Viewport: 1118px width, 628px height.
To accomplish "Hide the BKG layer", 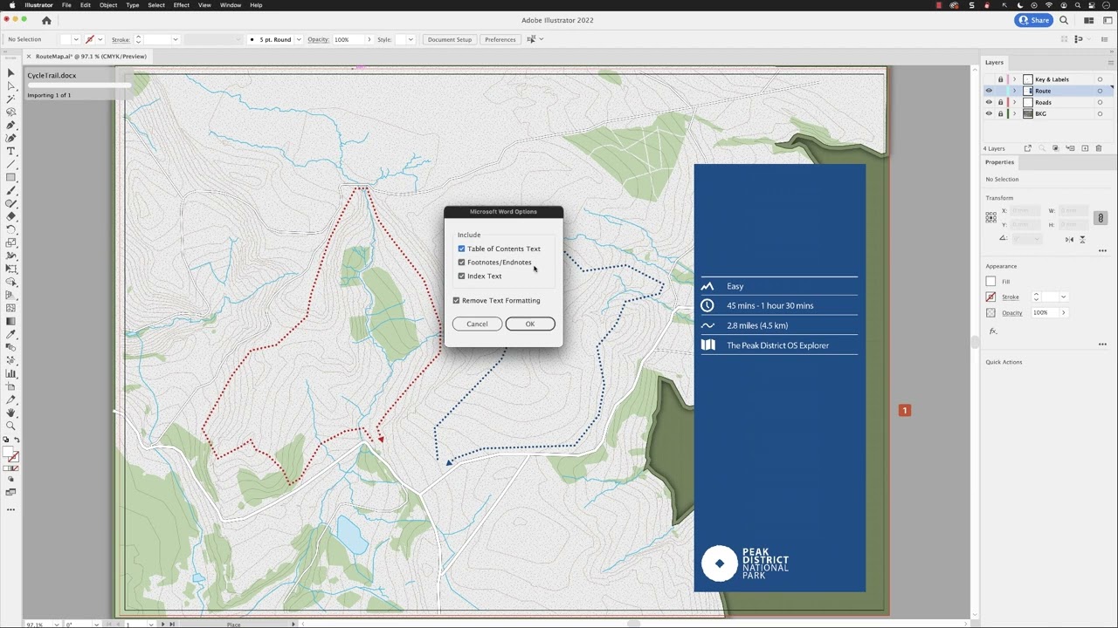I will pyautogui.click(x=989, y=113).
